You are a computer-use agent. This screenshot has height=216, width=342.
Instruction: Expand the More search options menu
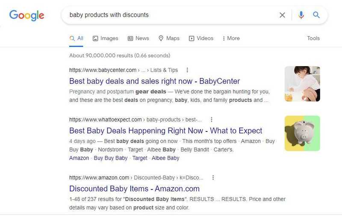231,38
